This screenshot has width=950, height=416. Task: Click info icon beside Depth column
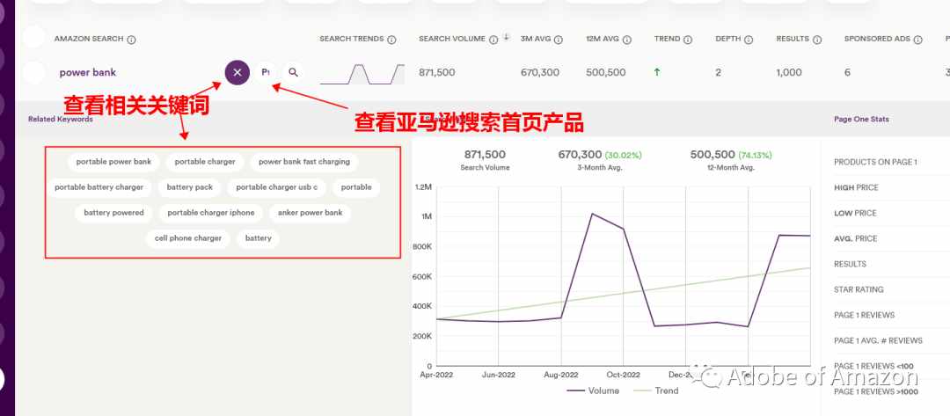point(749,40)
